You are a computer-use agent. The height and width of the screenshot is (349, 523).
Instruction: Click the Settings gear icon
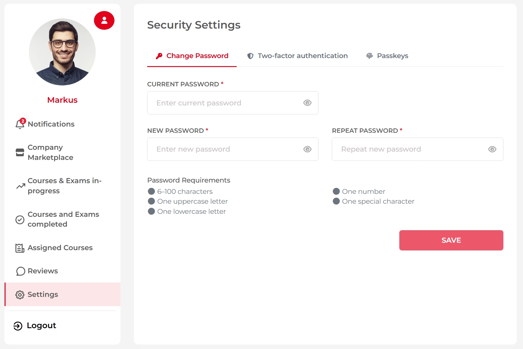pos(20,295)
